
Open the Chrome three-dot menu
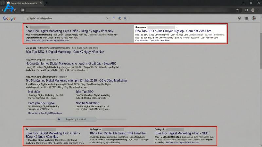[x=259, y=10]
